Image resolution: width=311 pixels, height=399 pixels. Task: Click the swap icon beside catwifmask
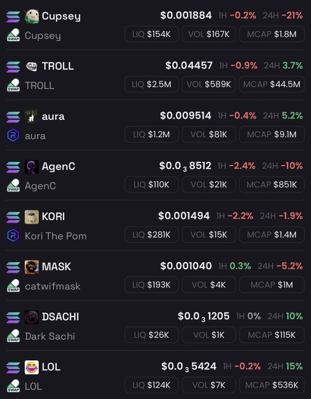tap(14, 286)
